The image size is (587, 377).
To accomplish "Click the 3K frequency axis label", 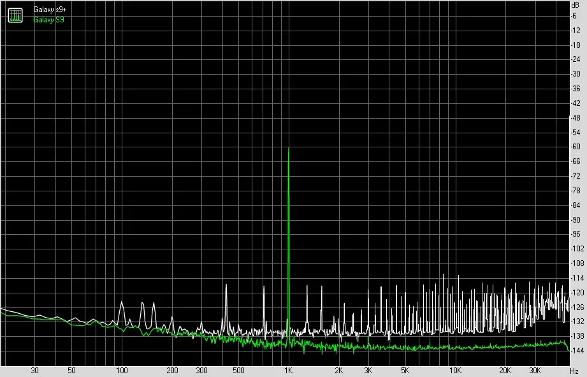I will (368, 371).
